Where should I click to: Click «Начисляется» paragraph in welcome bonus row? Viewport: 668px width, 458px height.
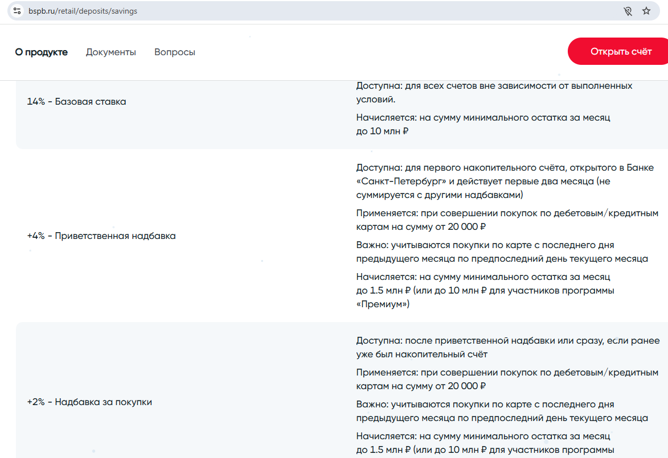(x=485, y=290)
